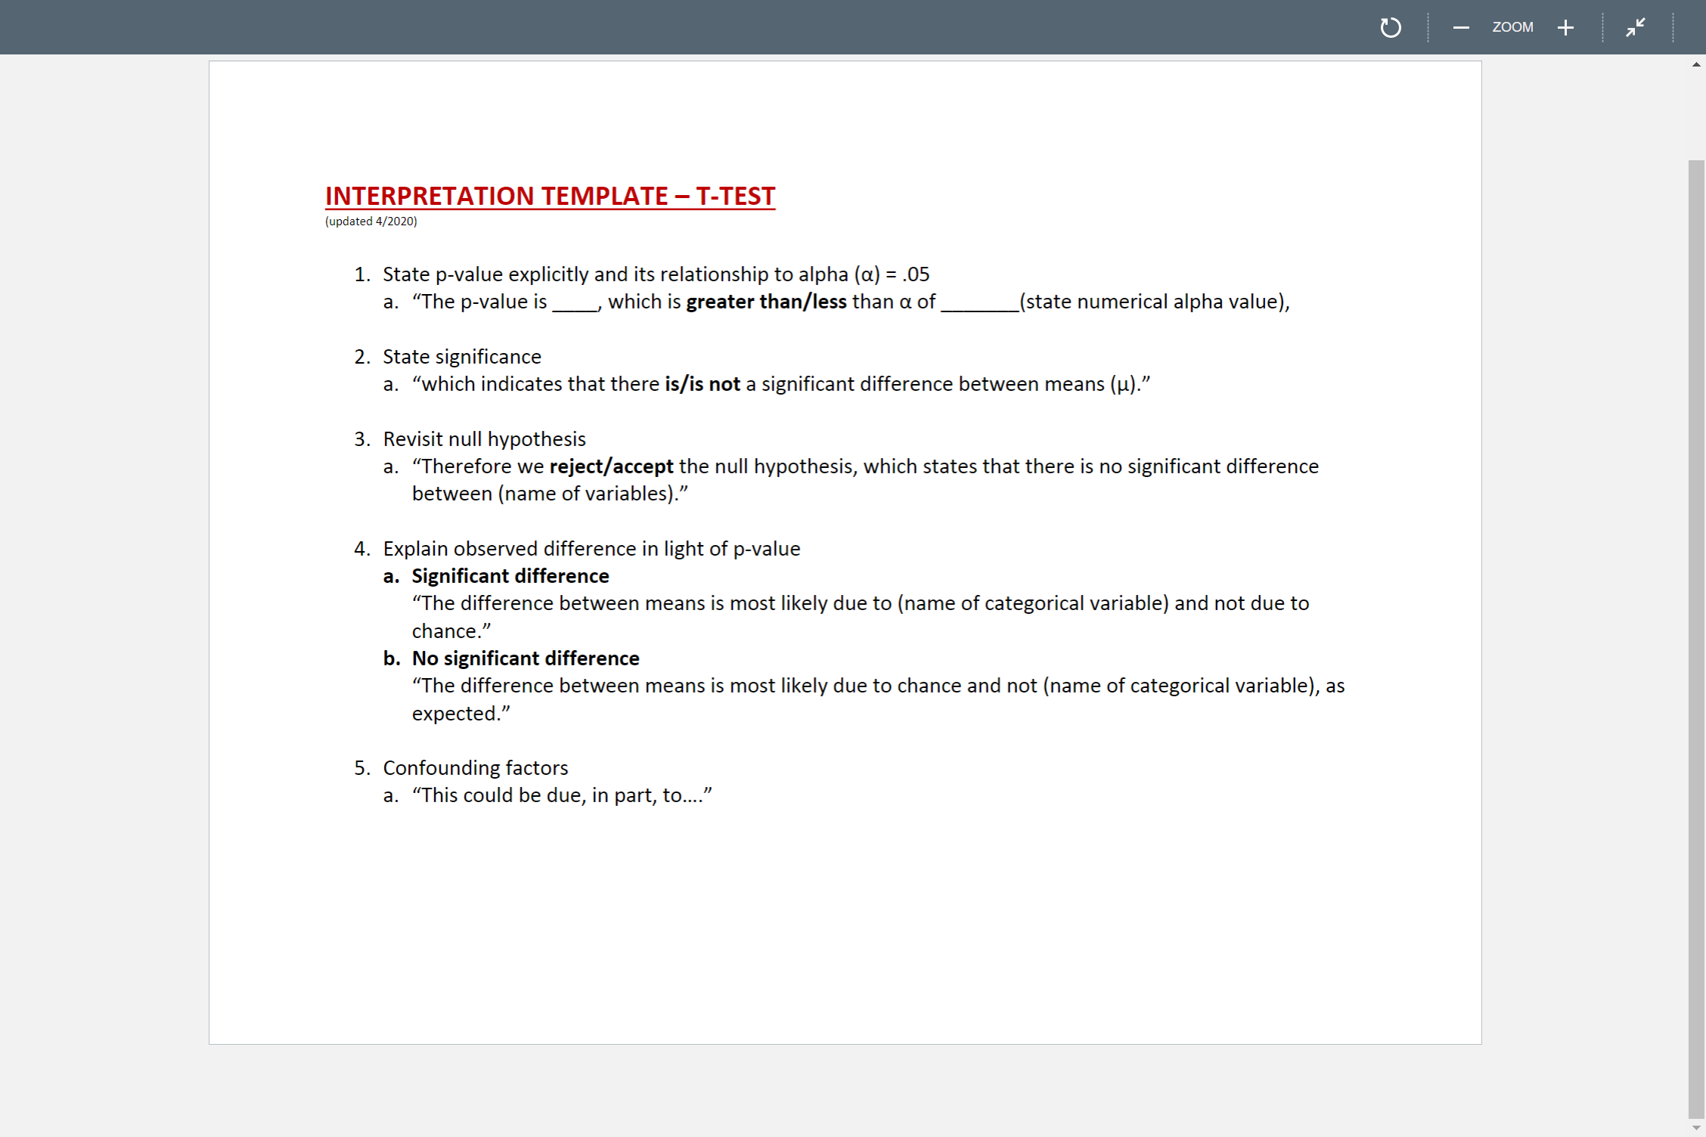Click the bolded 'Significant difference' line
Viewport: 1706px width, 1137px height.
pyautogui.click(x=510, y=575)
